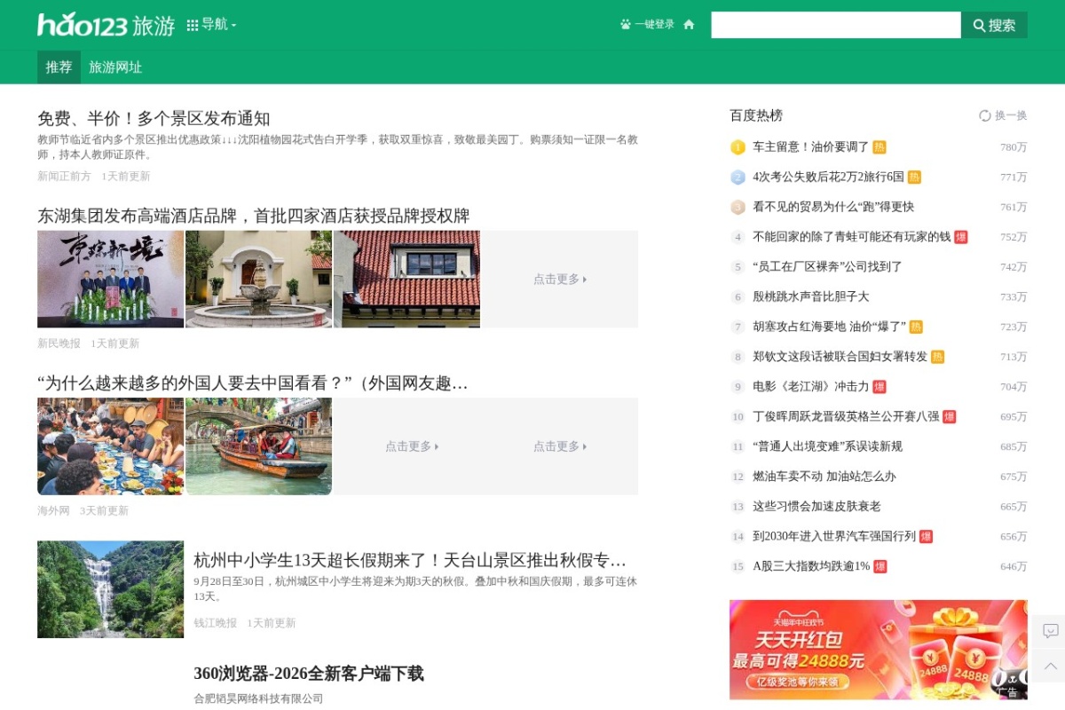Open hot topic 丁俊晖周跃龙晋级英格兰公开赛八强
Screen dimensions: 1065x710
[847, 416]
